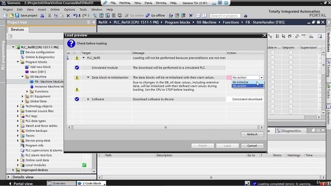Click the Undo arrow icon
Screen dimensions: 331x186
[x=75, y=16]
